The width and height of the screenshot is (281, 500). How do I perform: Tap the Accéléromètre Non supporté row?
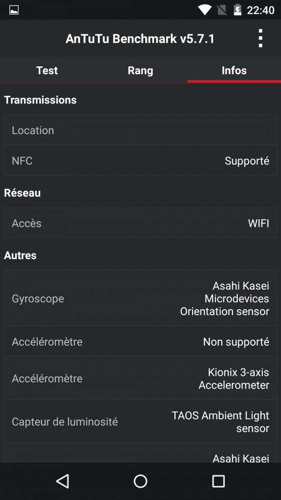pyautogui.click(x=140, y=342)
